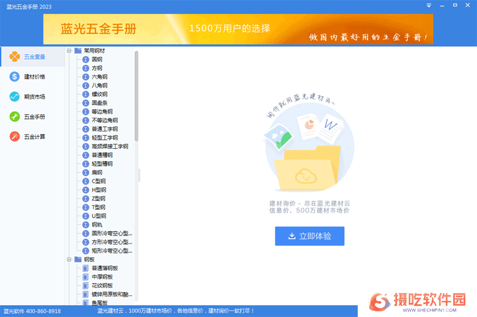Screen dimensions: 477x317
Task: Click icon beside H型钢
Action: [x=86, y=190]
